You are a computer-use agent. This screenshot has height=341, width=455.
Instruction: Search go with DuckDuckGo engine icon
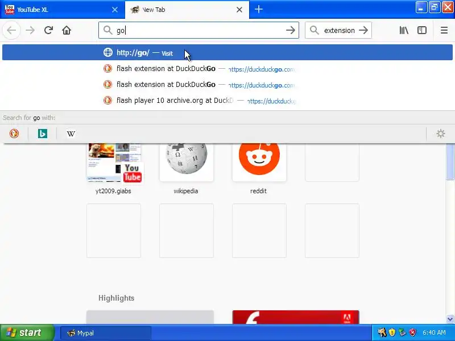tap(14, 134)
